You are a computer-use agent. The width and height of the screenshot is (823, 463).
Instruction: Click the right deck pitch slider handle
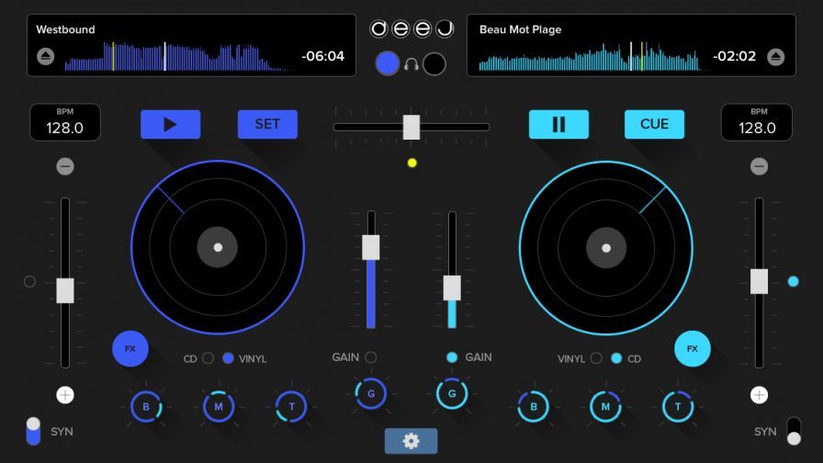759,281
